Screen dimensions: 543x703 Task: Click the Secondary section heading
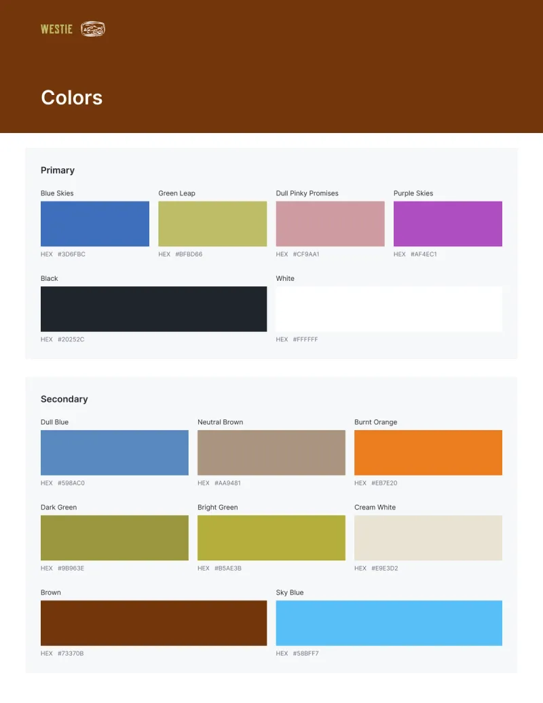click(64, 399)
